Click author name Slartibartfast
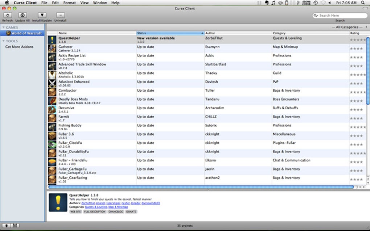Viewport: 370px width, 231px height. 216,64
